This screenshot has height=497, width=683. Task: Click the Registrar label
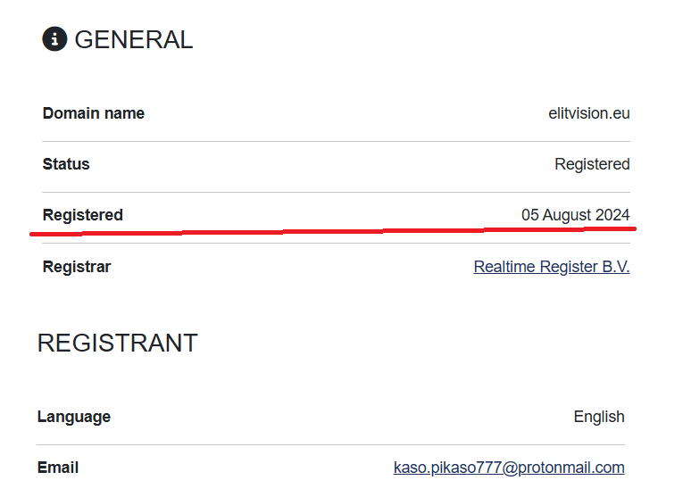click(x=77, y=267)
